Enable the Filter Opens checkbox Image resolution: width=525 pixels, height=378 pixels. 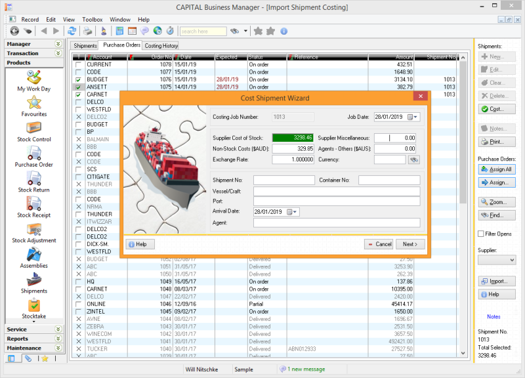pos(481,234)
